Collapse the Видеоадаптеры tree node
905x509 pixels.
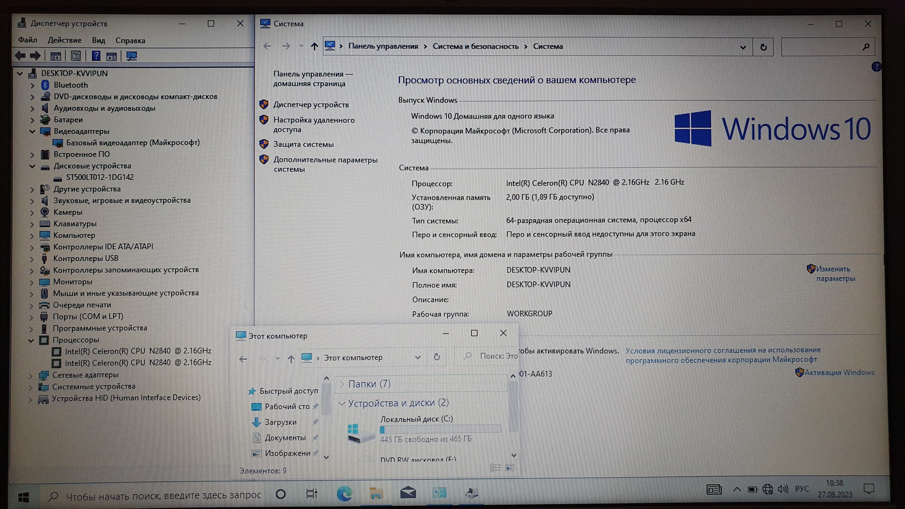(x=32, y=131)
